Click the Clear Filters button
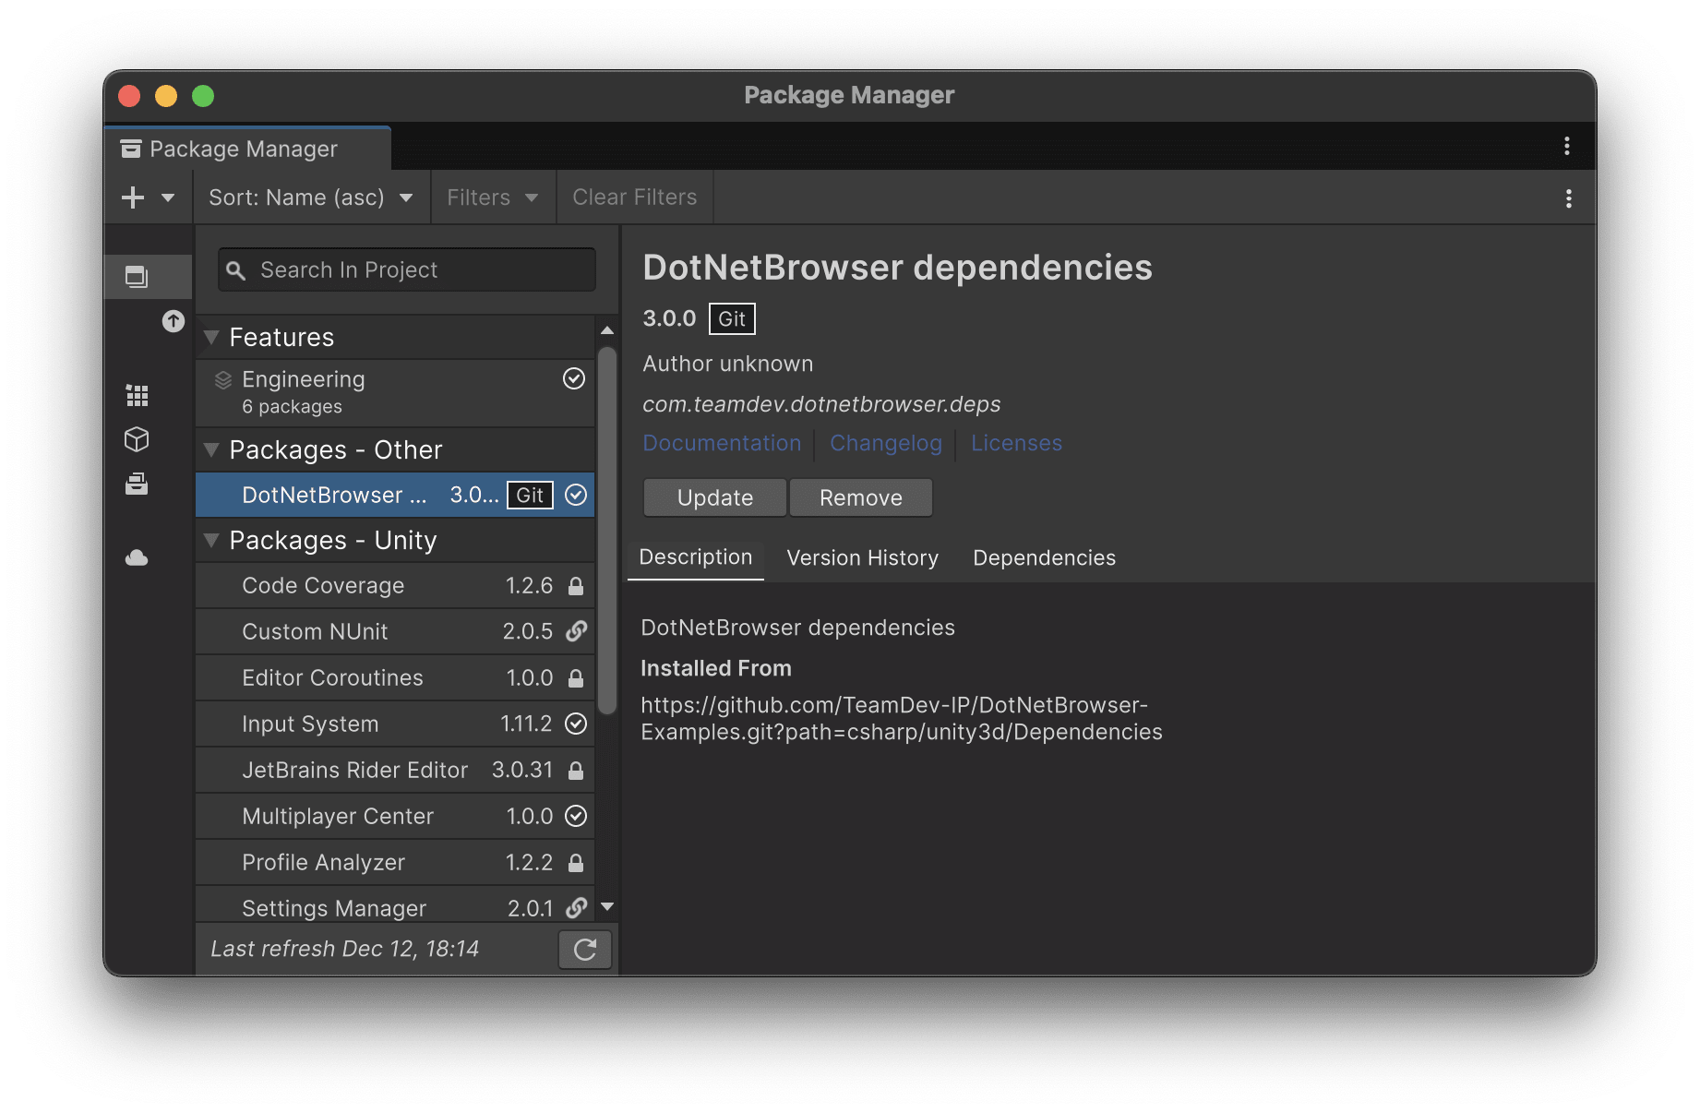The height and width of the screenshot is (1113, 1700). 635,197
